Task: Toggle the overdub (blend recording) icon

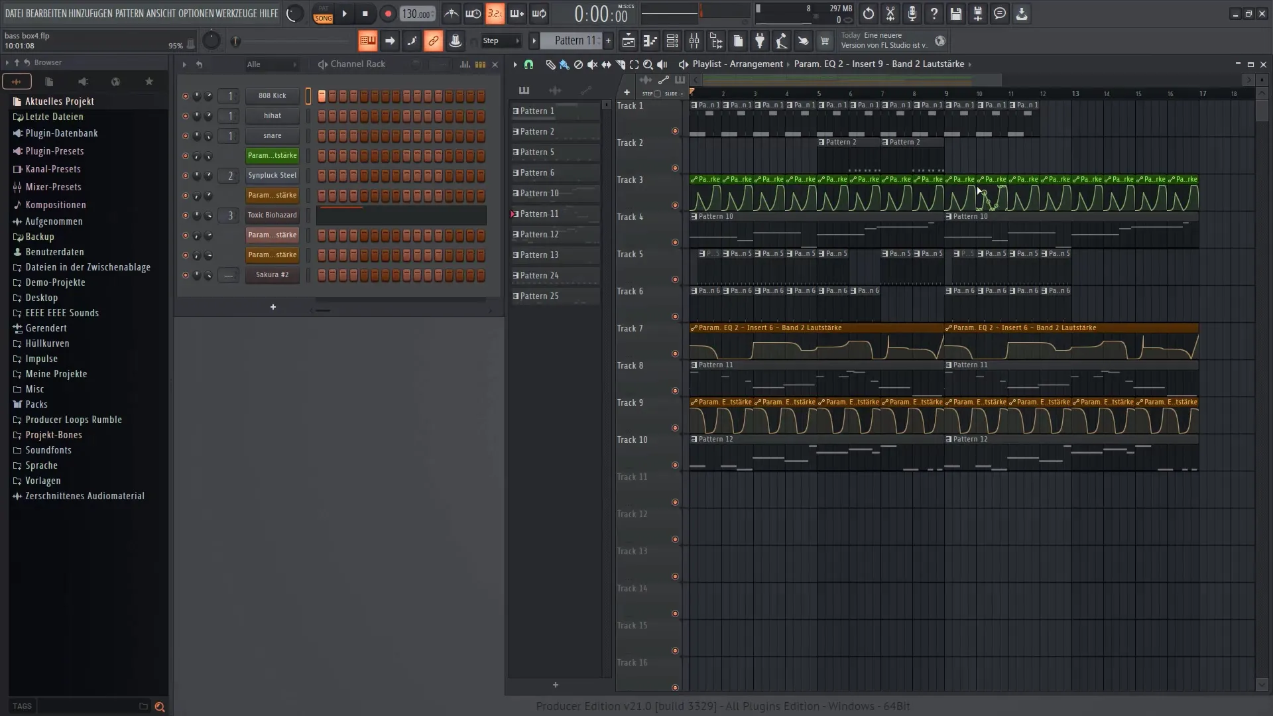Action: pyautogui.click(x=516, y=13)
